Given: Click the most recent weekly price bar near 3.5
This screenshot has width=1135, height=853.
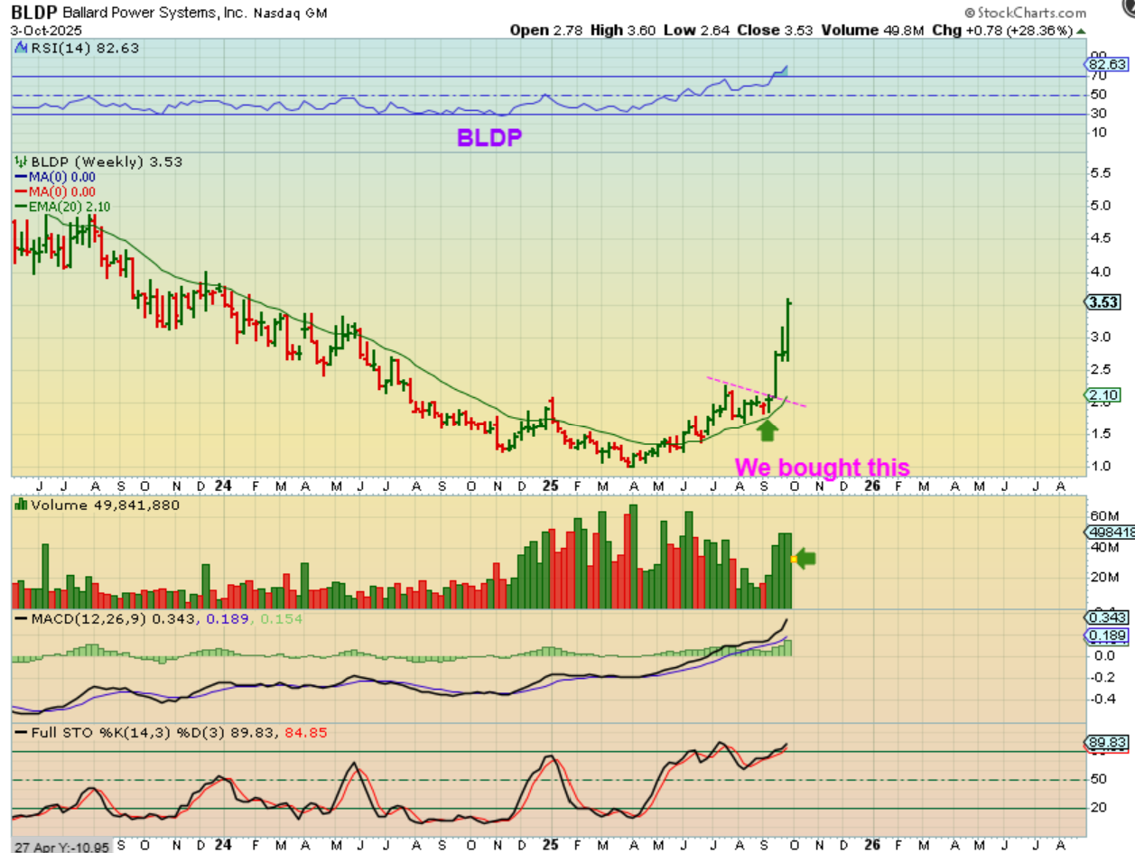Looking at the screenshot, I should (788, 329).
